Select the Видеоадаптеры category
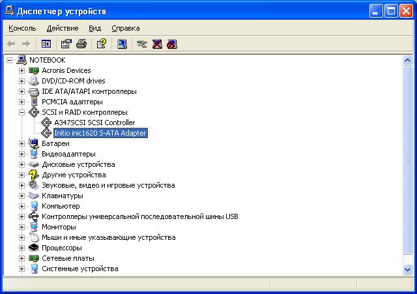Viewport: 417px width, 294px height. [68, 154]
